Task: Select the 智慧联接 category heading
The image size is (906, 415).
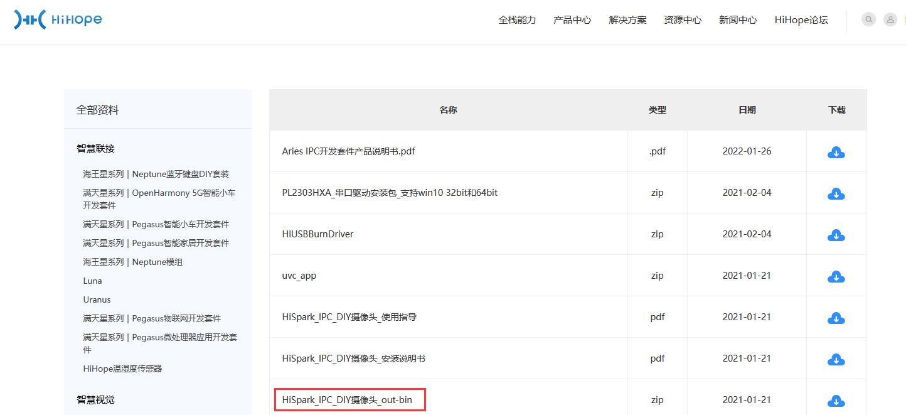Action: [x=95, y=149]
